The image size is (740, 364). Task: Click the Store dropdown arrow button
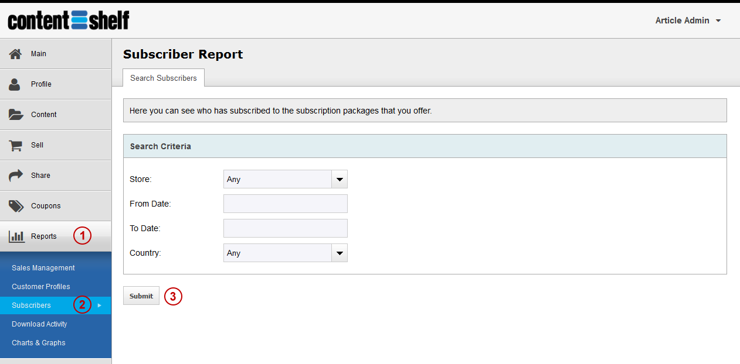point(340,180)
